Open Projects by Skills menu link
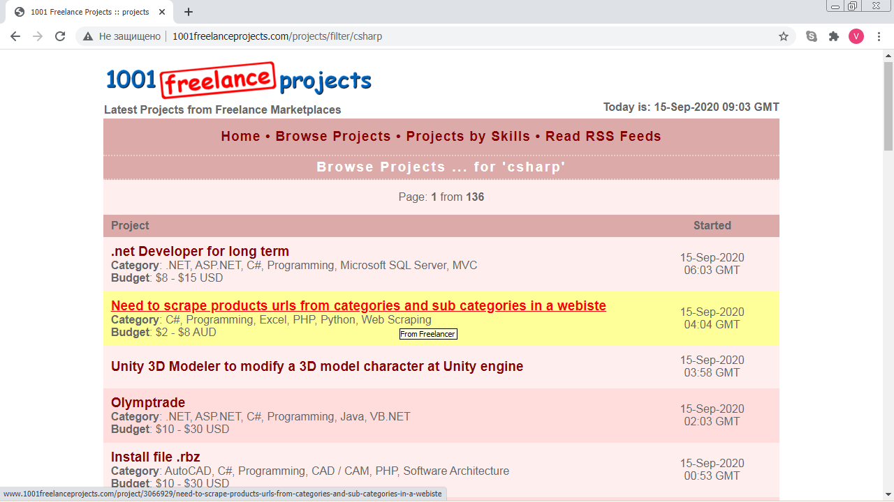Screen dimensions: 894x502 click(x=468, y=137)
